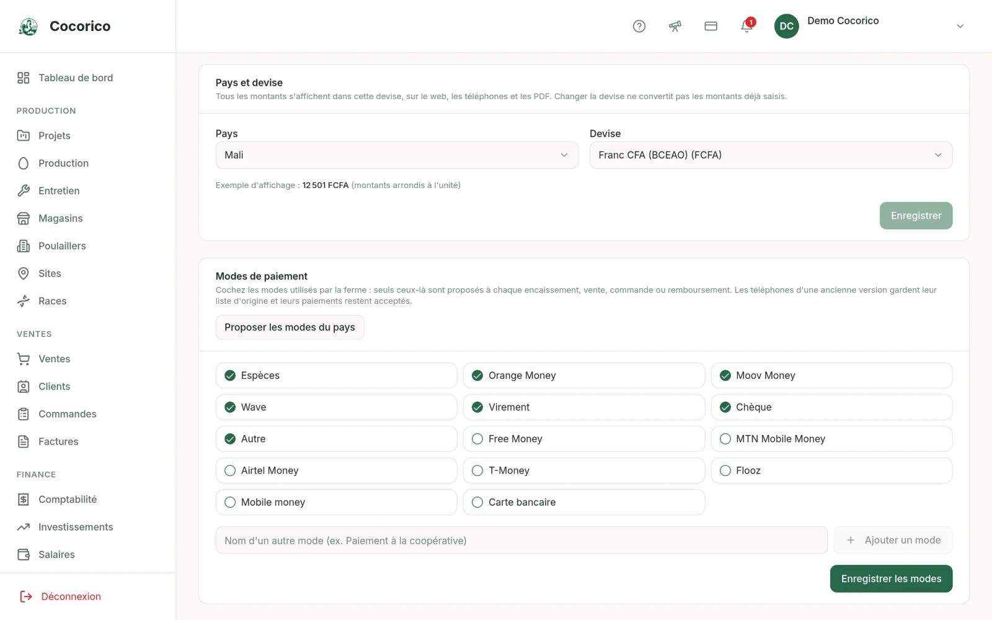Click the Cocorico rooster logo
992x620 pixels.
tap(28, 26)
